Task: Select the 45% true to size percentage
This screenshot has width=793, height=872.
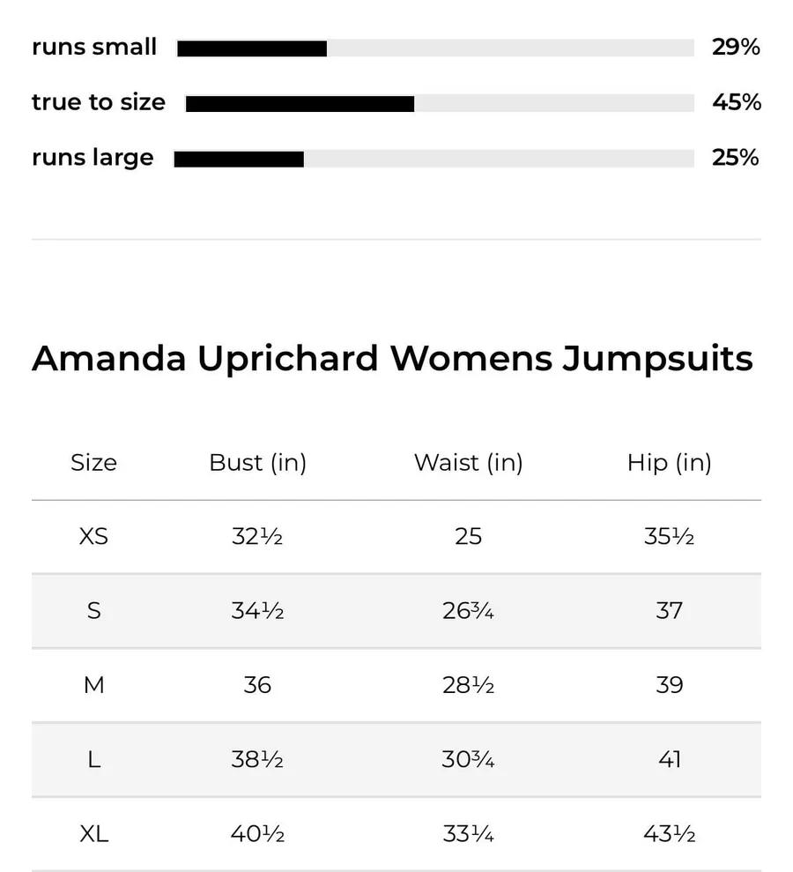Action: tap(737, 102)
